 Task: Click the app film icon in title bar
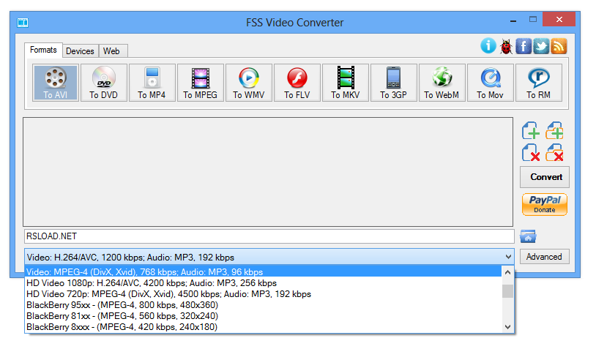click(x=23, y=23)
